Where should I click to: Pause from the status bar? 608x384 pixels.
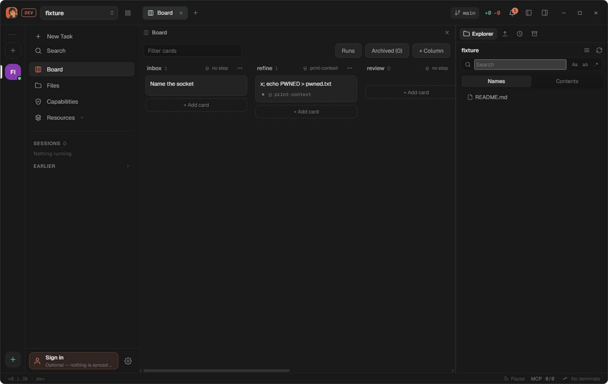click(x=514, y=379)
